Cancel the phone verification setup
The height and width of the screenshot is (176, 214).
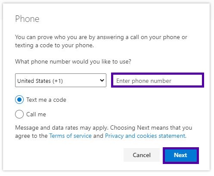(142, 155)
